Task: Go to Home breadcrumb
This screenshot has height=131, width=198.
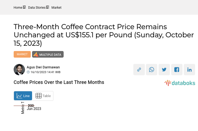Action: pos(18,8)
